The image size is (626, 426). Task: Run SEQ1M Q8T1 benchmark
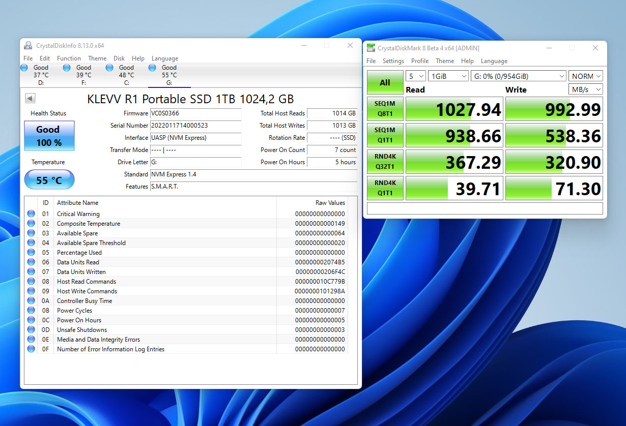385,109
